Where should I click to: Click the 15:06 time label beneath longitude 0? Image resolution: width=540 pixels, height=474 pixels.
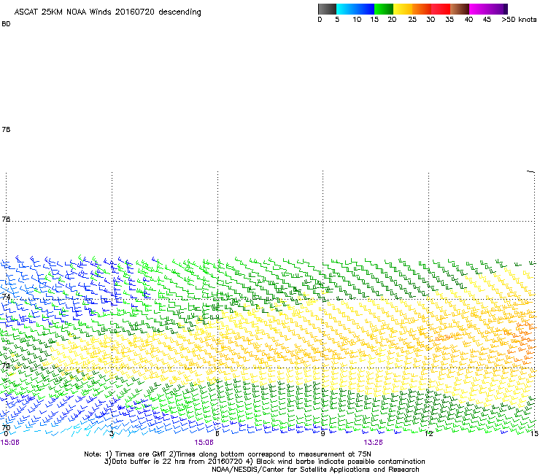[x=10, y=443]
